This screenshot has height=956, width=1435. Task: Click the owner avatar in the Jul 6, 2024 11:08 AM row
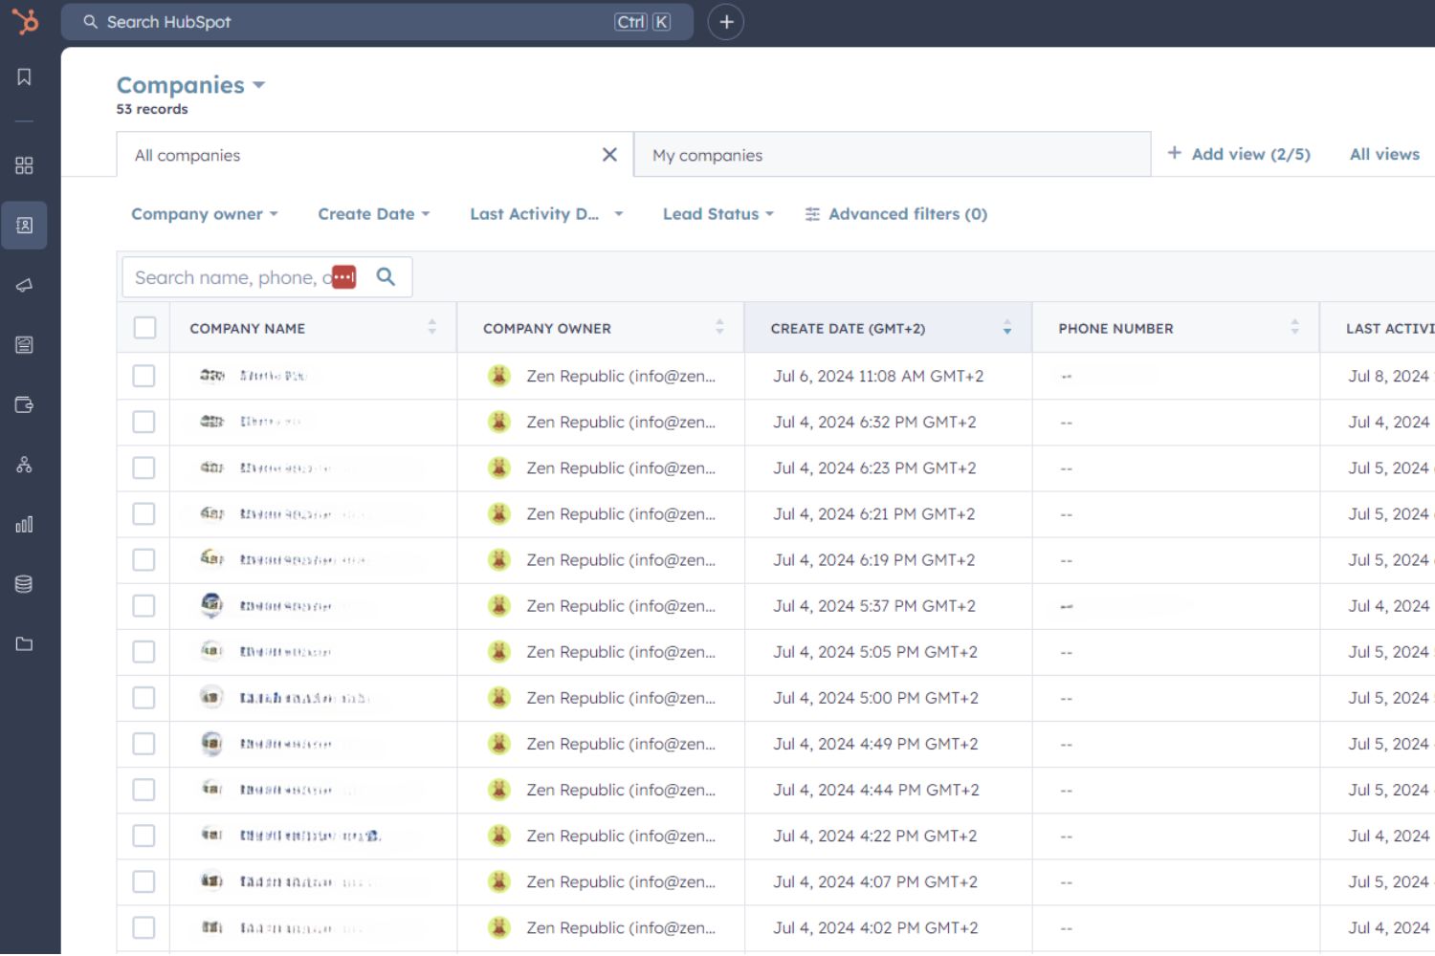499,376
